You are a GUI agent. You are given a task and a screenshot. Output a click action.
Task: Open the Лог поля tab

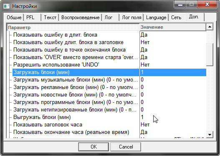pyautogui.click(x=131, y=17)
